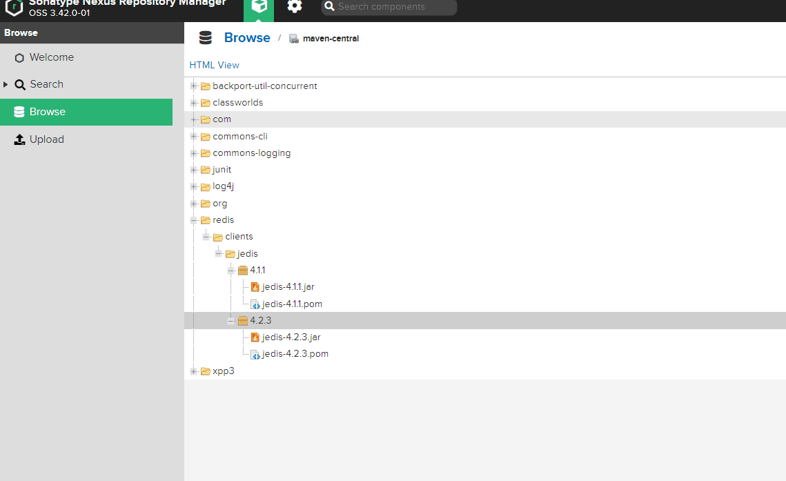Screen dimensions: 786x481
Task: Click the folder icon beside xpp3
Action: 206,371
